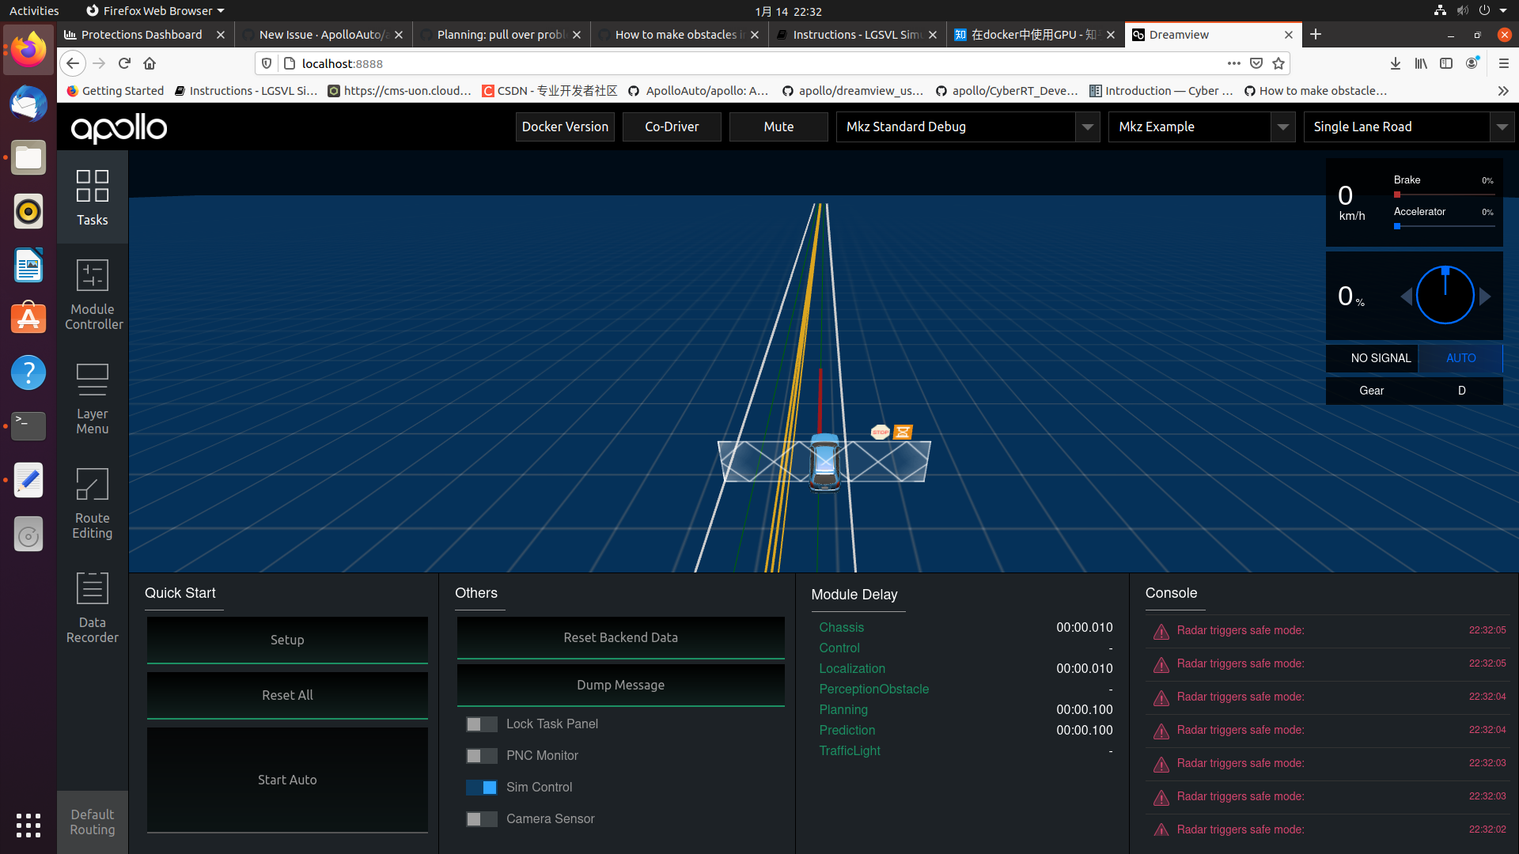Enable the PNC Monitor toggle
1519x854 pixels.
(x=481, y=755)
